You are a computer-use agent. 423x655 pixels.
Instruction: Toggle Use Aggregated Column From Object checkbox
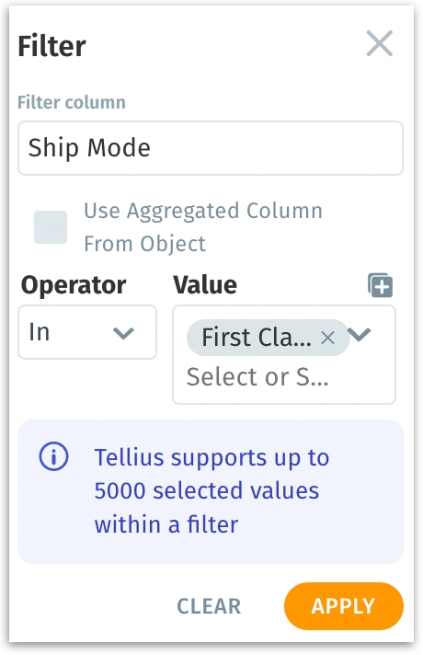point(51,227)
